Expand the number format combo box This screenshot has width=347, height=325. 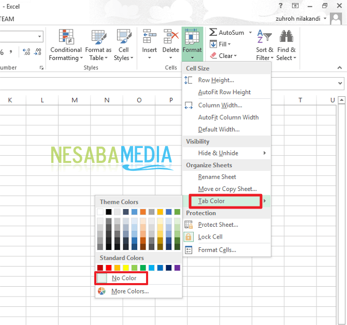point(39,36)
